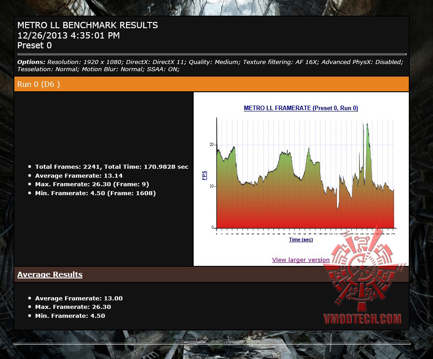Click Max. Framerate: 26.30 (Frame: 9)
433x359 pixels.
[92, 184]
